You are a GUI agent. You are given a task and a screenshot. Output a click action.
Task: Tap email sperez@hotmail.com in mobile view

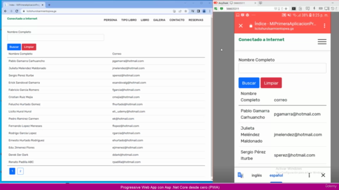coord(295,155)
